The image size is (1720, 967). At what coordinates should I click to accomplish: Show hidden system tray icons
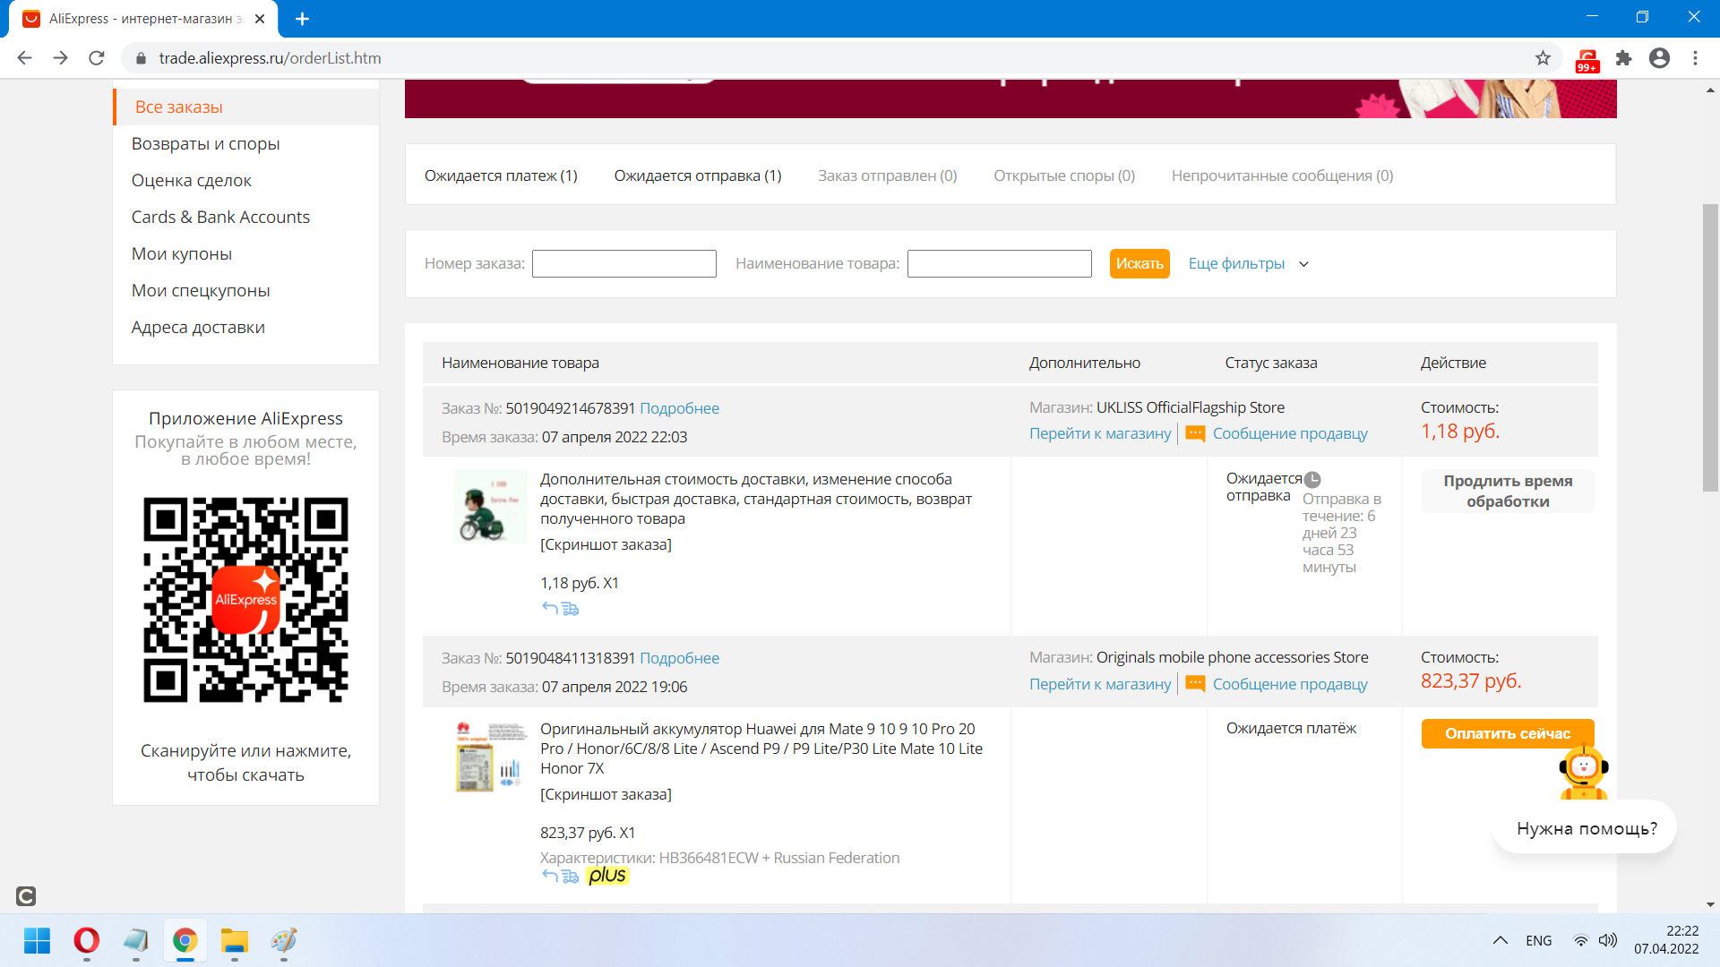tap(1500, 940)
